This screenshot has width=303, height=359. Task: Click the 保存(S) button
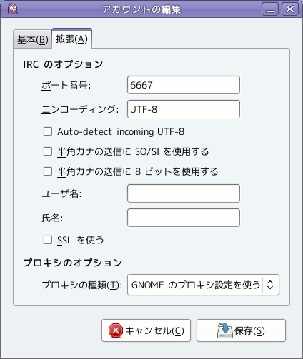(241, 330)
